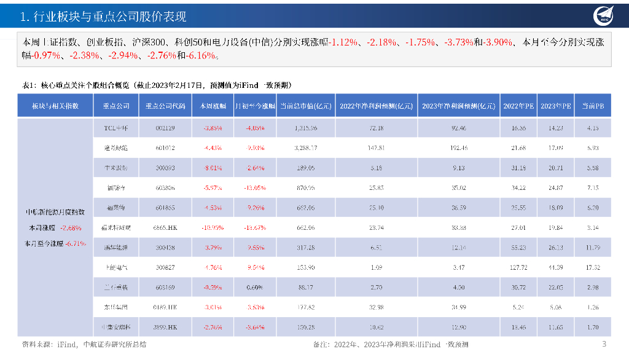Click the footnote beginning '备注：2022年、2023年净利润'
Image resolution: width=629 pixels, height=354 pixels.
[391, 344]
